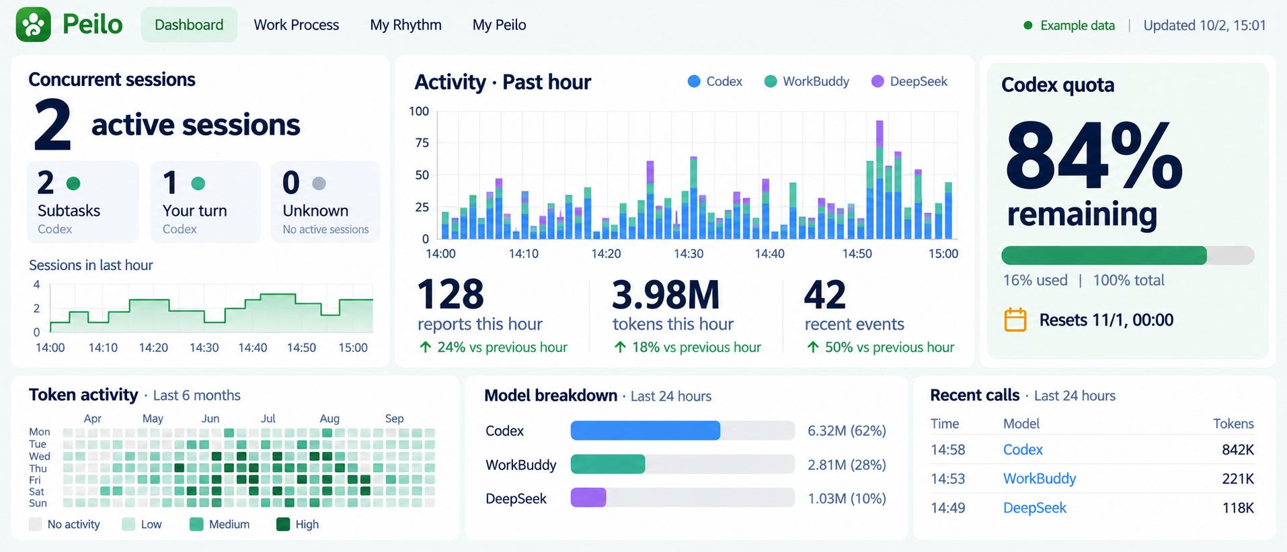
Task: Click the green status dot beside Example data
Action: coord(1027,26)
